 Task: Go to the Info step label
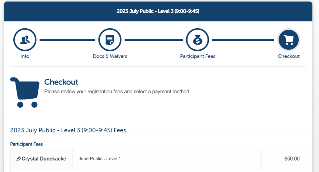coord(25,56)
